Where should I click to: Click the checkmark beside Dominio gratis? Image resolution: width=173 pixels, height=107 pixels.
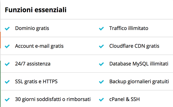[7, 28]
